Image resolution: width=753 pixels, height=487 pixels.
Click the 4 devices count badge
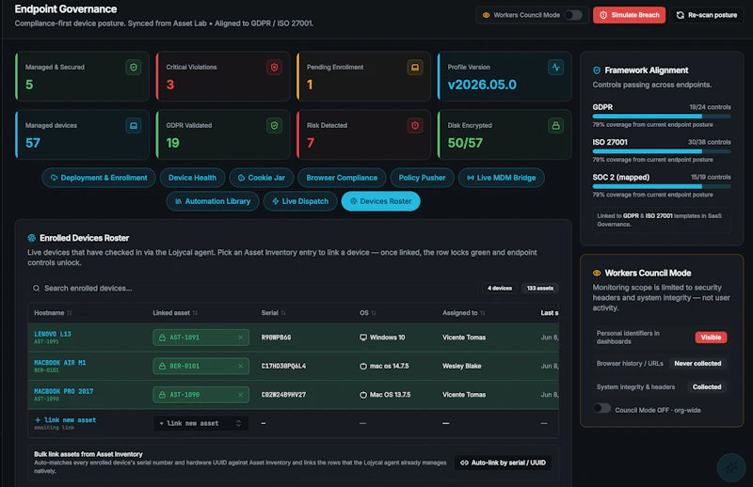(x=500, y=289)
